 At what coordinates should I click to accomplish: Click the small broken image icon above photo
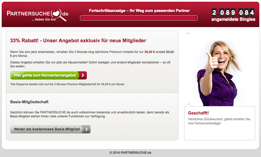188,33
